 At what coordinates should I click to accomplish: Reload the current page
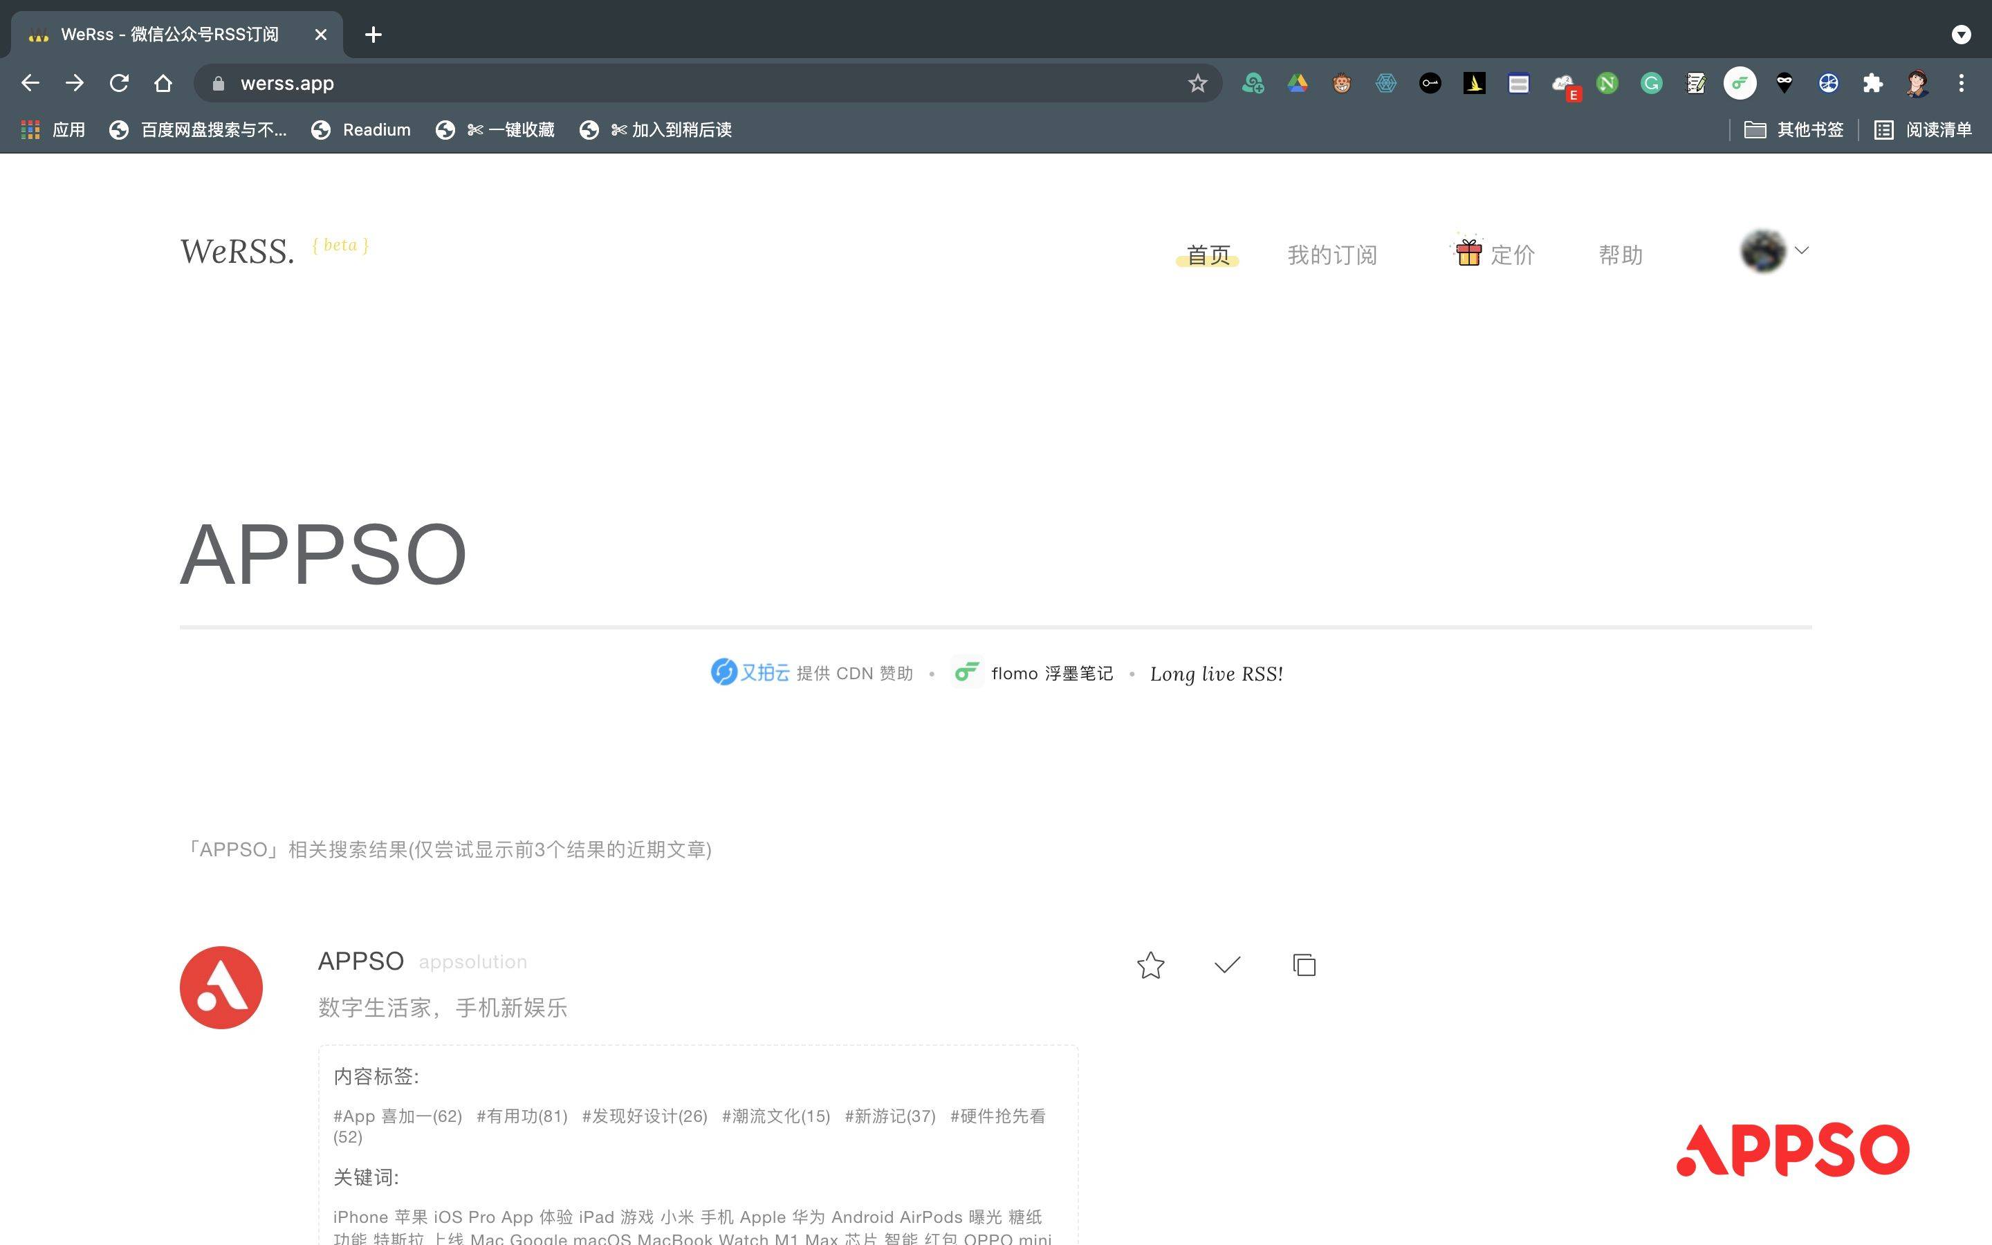point(120,83)
